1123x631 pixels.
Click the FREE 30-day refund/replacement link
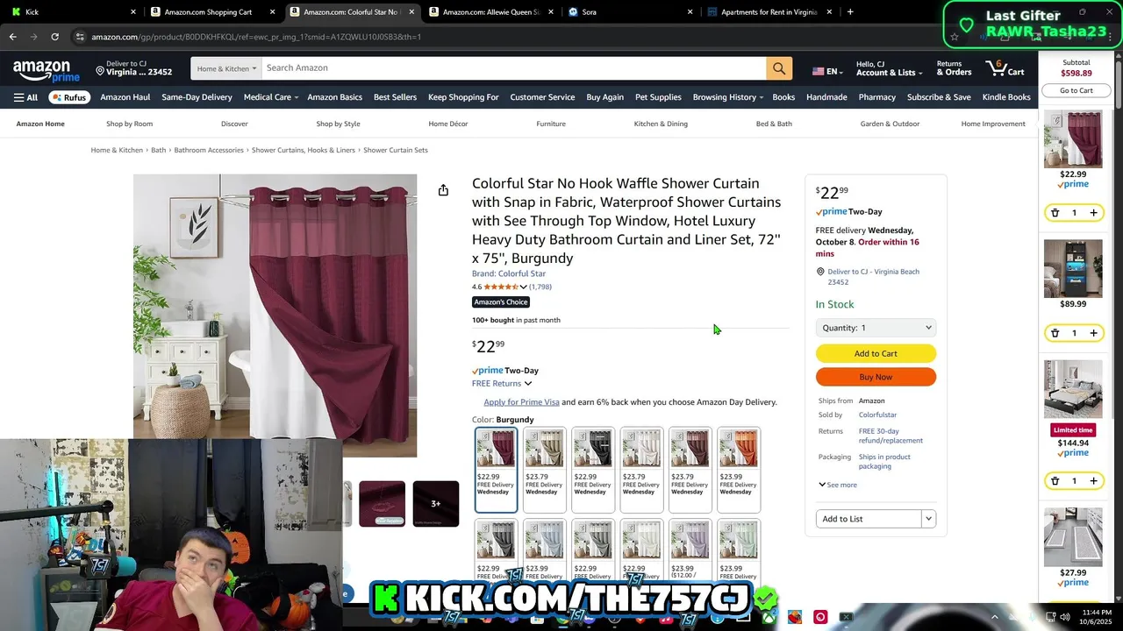(x=891, y=436)
